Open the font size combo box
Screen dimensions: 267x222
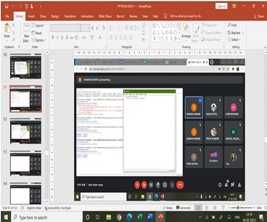(85, 28)
